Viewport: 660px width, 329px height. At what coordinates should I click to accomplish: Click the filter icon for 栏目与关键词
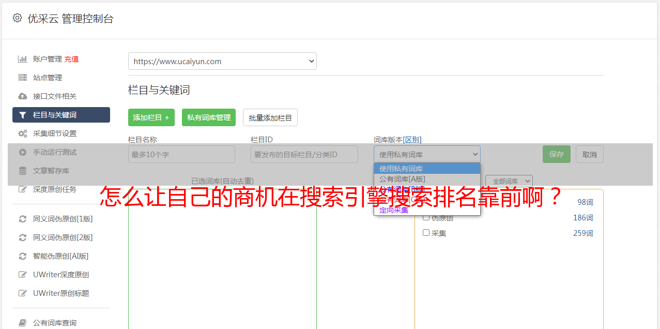pos(22,115)
